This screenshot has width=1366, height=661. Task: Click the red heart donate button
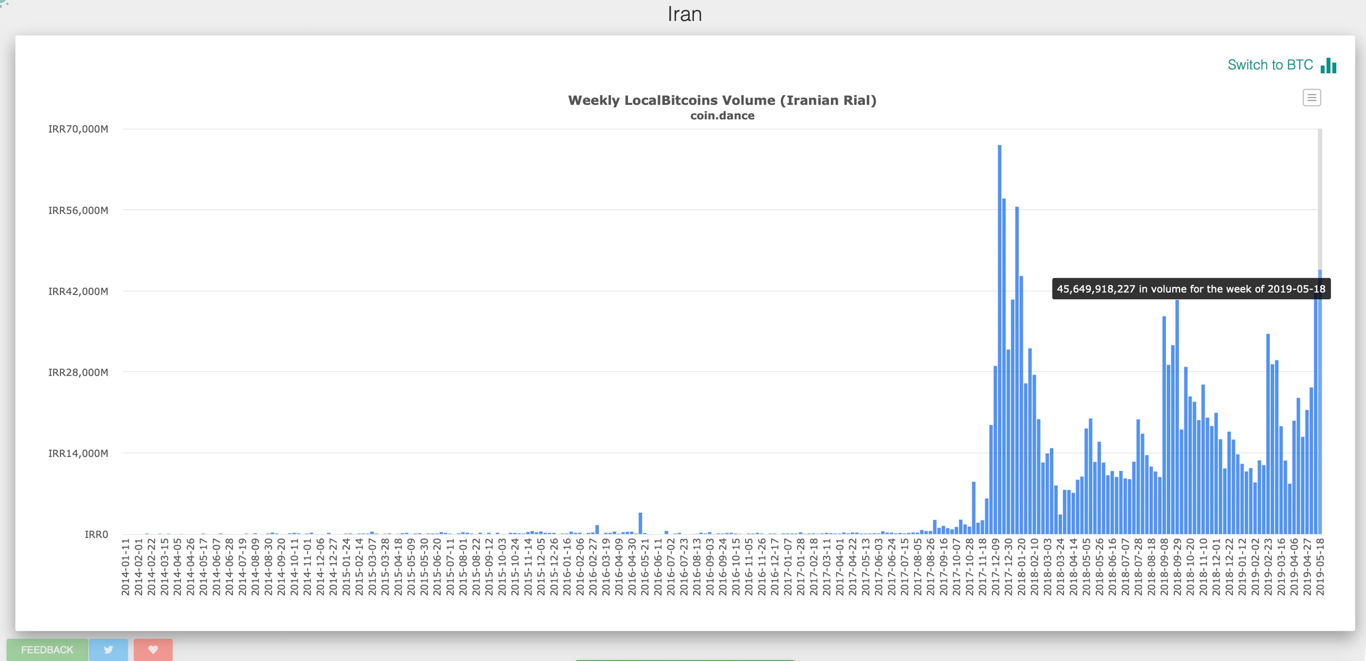pos(153,649)
